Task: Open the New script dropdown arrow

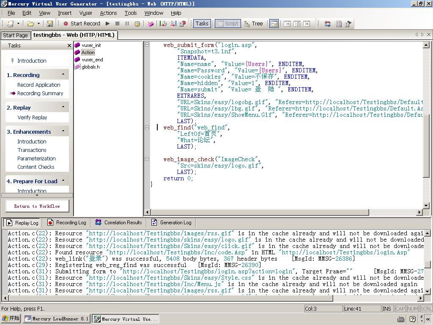Action: tap(18, 24)
